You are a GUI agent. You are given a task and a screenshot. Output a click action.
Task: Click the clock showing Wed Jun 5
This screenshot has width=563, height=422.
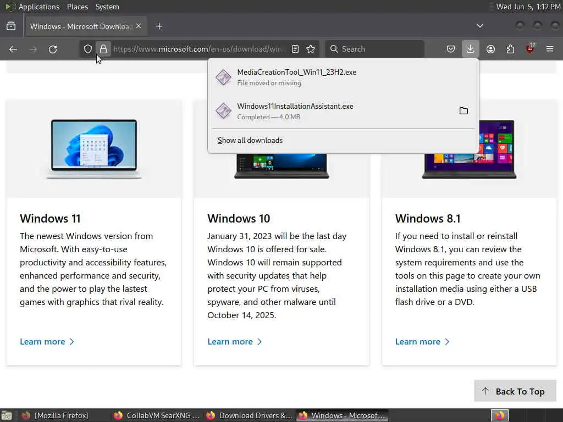(528, 7)
